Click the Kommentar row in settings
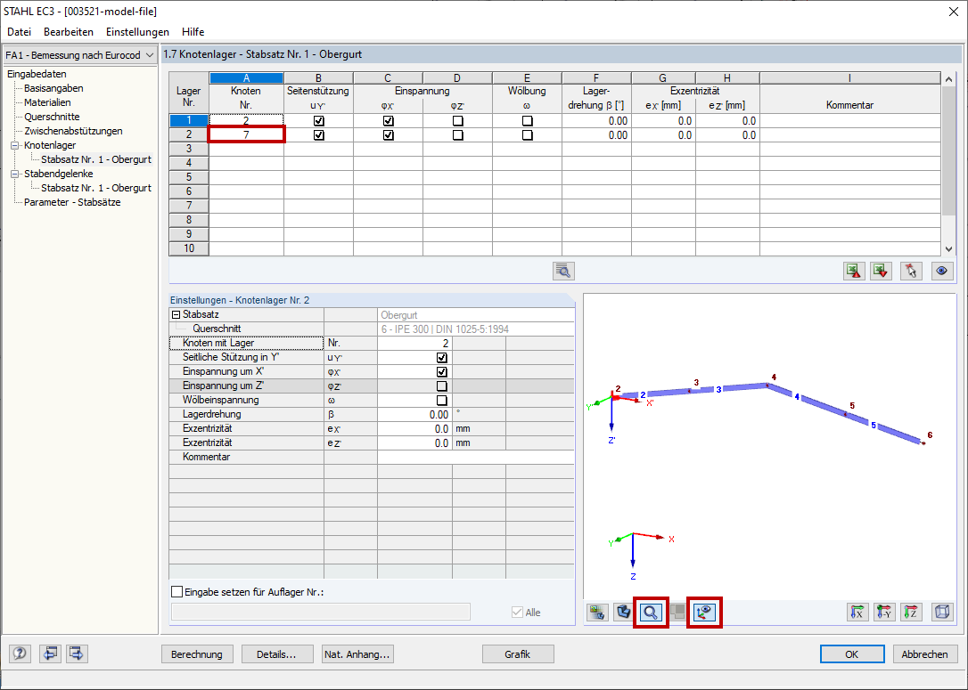The image size is (968, 690). click(x=372, y=457)
